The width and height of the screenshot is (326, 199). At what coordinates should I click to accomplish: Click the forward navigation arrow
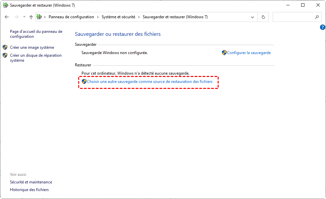tap(17, 17)
